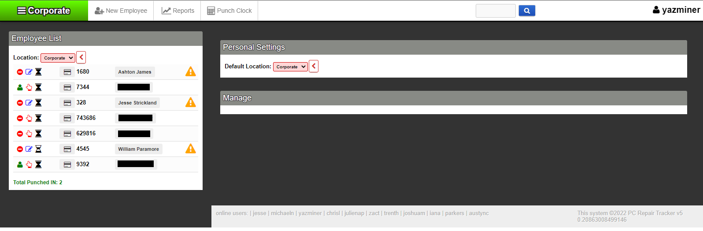Click into the top search input field
Image resolution: width=703 pixels, height=231 pixels.
click(x=496, y=11)
